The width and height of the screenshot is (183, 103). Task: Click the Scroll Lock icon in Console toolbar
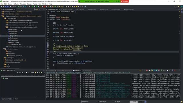[152, 71]
